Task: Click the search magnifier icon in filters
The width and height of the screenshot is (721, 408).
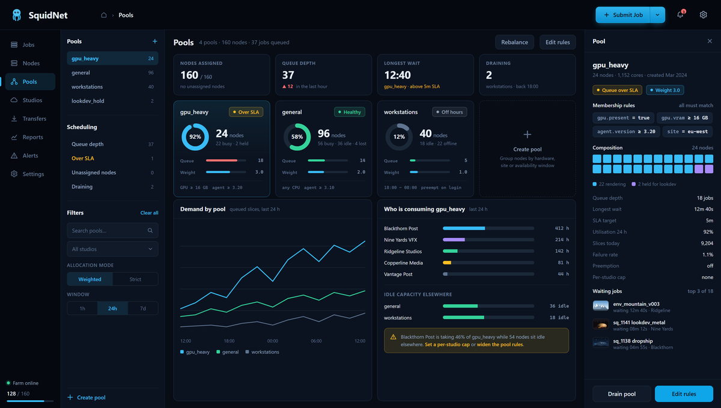Action: click(150, 231)
